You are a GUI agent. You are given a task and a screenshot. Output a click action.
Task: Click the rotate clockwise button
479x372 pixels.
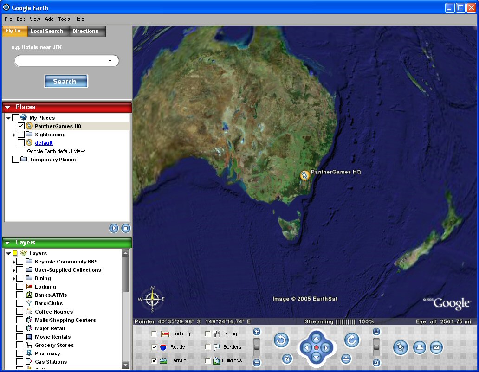tap(352, 340)
